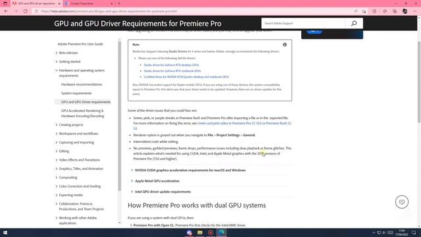Open Certified driver for NVIDIA RTX/Quadro link
Image resolution: width=421 pixels, height=237 pixels.
(x=186, y=77)
